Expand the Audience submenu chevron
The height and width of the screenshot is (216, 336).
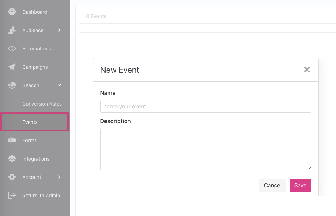(x=59, y=30)
